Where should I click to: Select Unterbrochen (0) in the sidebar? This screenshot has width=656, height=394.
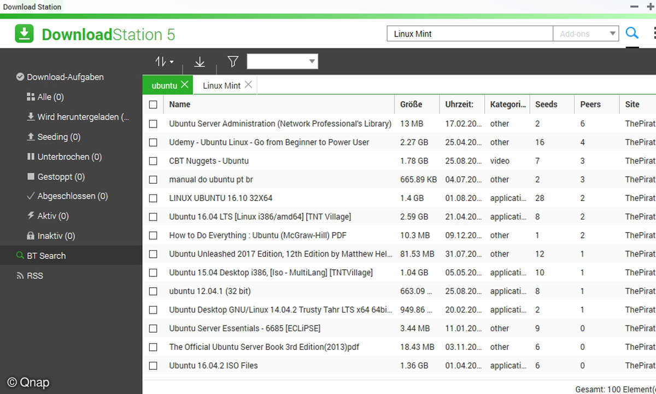pyautogui.click(x=64, y=157)
